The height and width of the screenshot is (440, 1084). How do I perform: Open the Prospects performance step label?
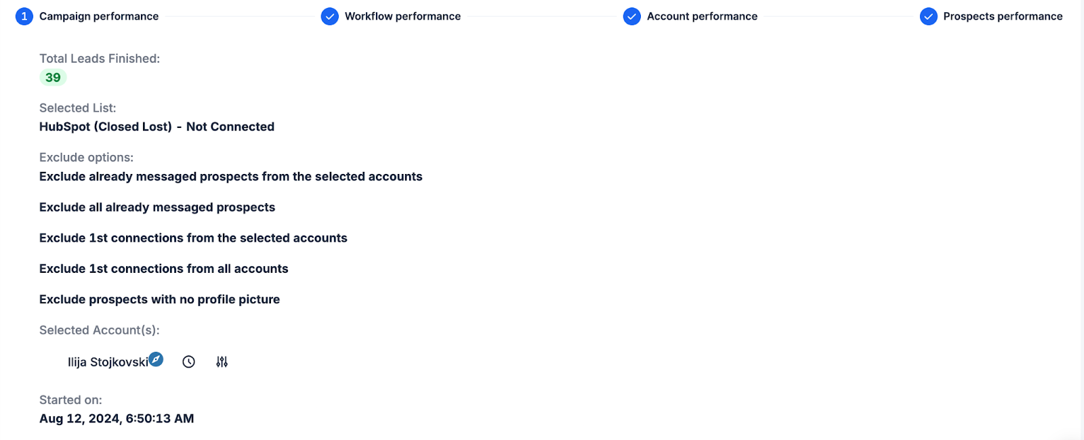tap(1003, 16)
